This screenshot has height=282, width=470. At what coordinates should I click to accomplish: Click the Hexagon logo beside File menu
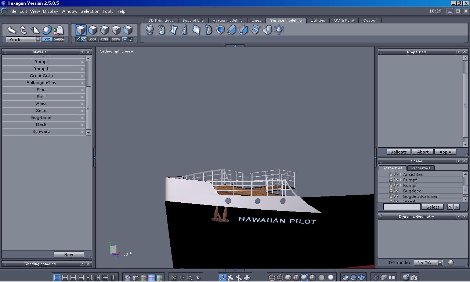[4, 11]
